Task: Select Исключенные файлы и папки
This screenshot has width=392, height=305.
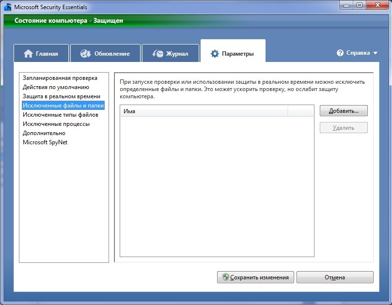Action: pos(63,106)
